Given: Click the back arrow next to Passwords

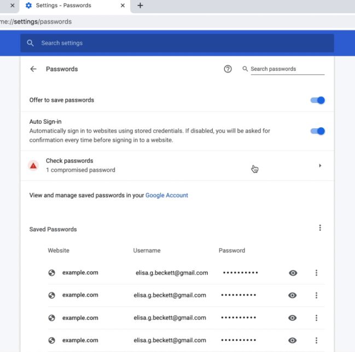Looking at the screenshot, I should (x=33, y=69).
